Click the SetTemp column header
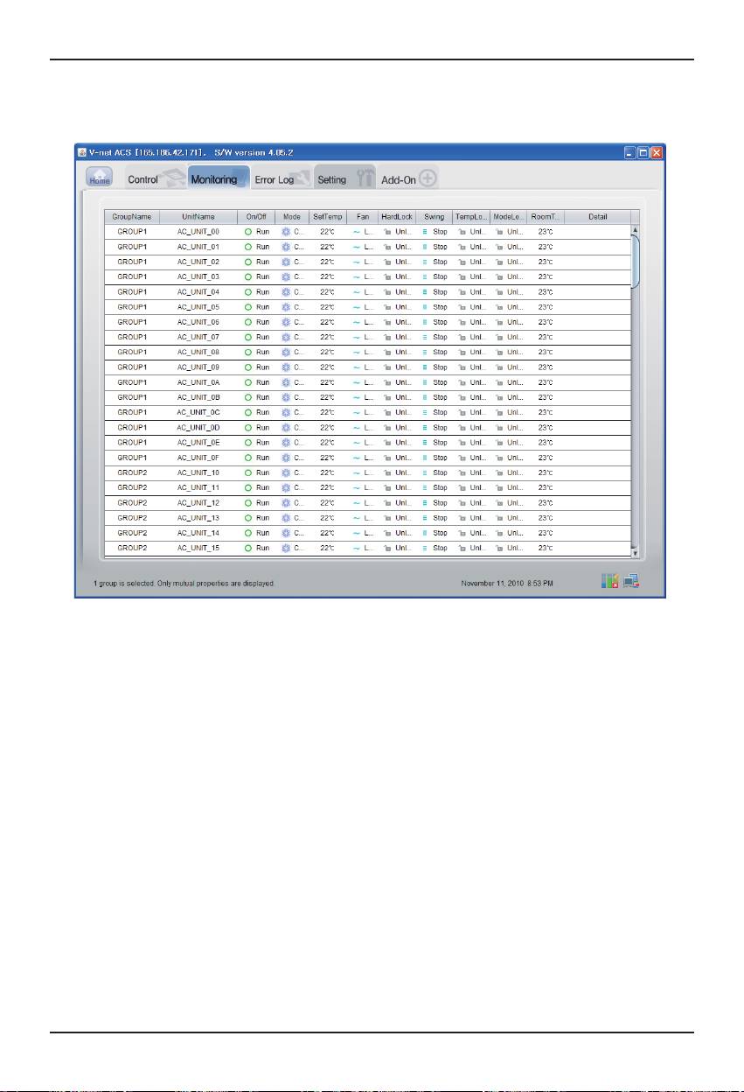The height and width of the screenshot is (1092, 744). pos(327,217)
